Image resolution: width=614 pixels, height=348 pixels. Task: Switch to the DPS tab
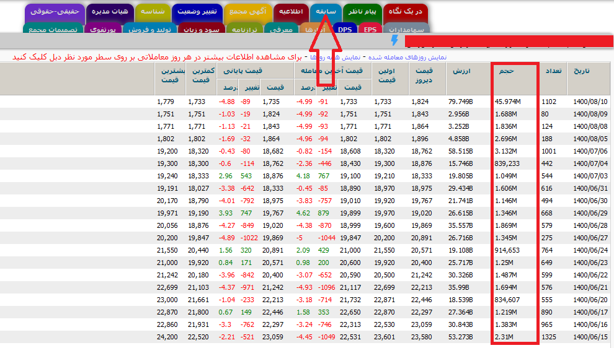coord(345,29)
